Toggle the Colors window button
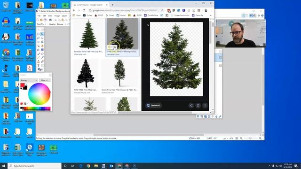Screen dimensions: 301x169 (x=254, y=15)
